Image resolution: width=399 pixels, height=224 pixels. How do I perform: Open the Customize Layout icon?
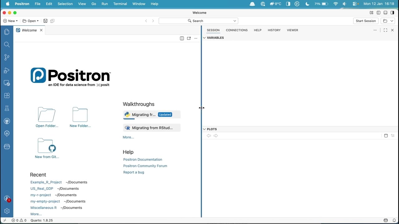(371, 13)
